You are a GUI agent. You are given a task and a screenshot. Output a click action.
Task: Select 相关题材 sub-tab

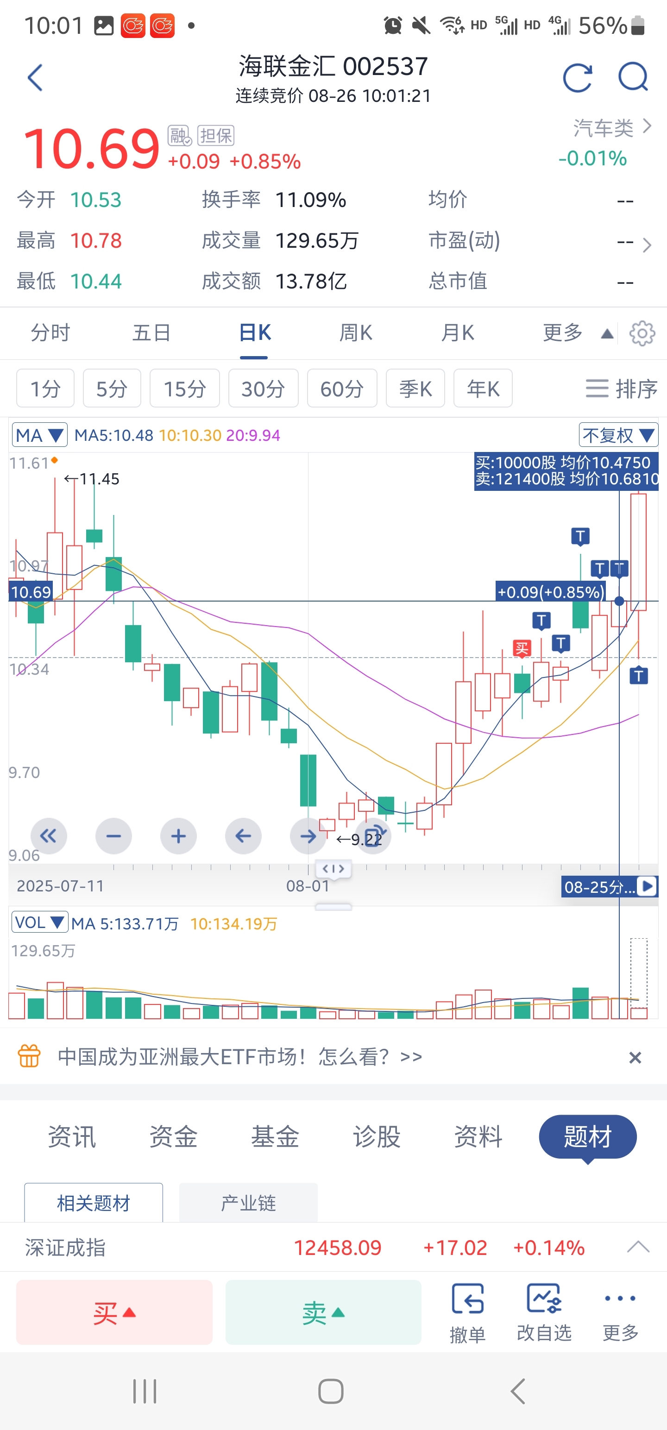[93, 1203]
